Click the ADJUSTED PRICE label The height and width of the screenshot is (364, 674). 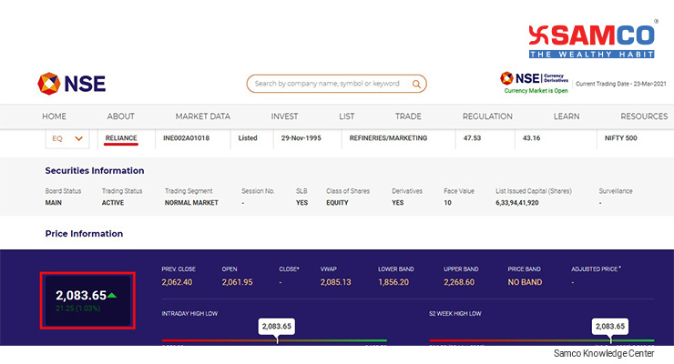pos(595,269)
